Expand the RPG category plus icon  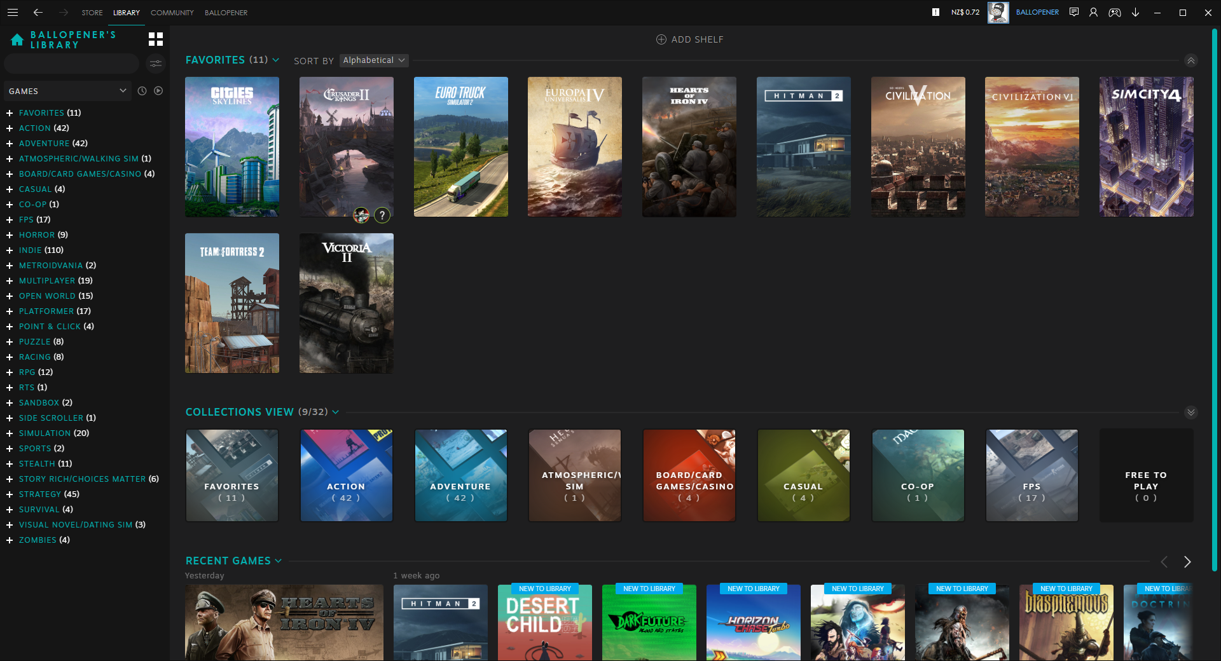coord(10,372)
